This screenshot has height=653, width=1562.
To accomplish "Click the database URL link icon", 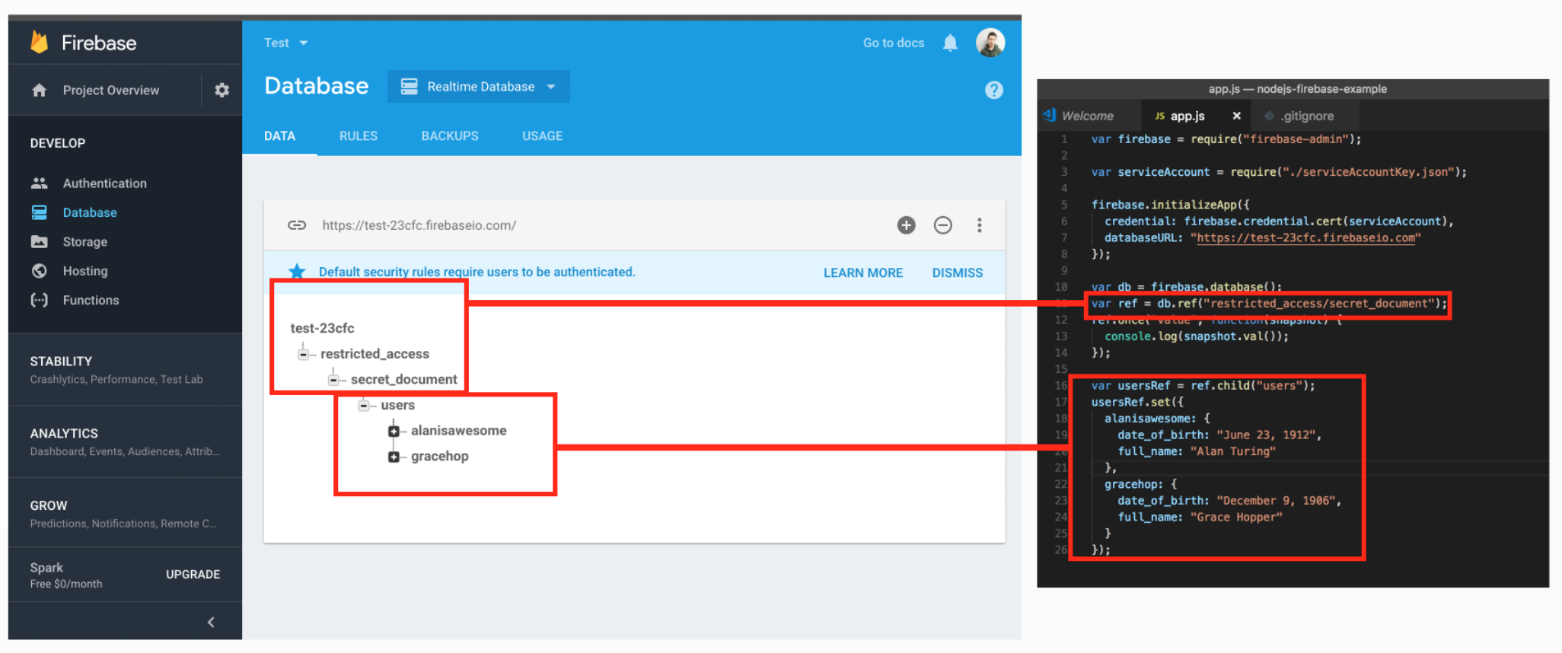I will 297,225.
